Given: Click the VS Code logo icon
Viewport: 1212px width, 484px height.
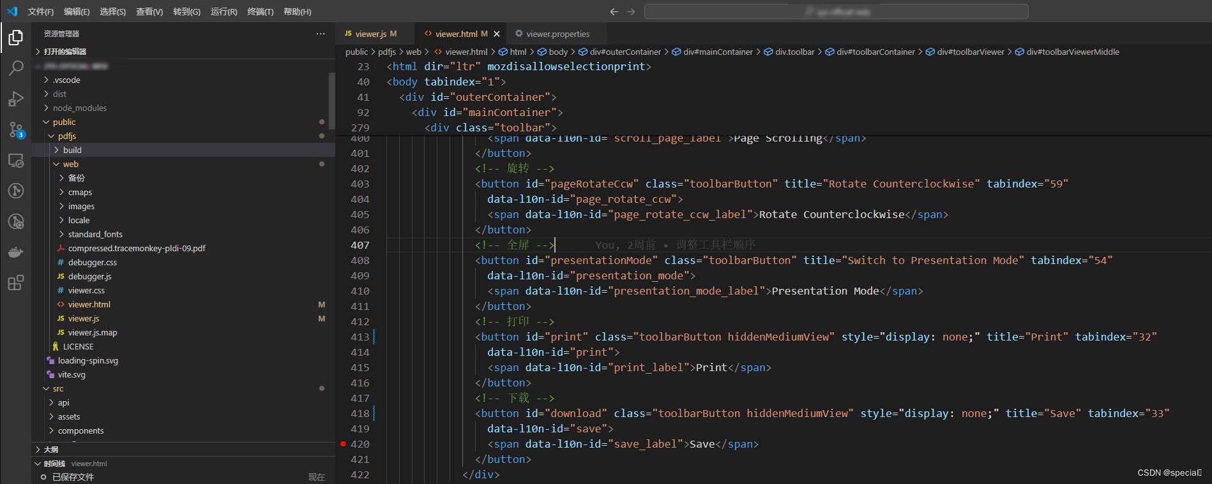Looking at the screenshot, I should 12,11.
